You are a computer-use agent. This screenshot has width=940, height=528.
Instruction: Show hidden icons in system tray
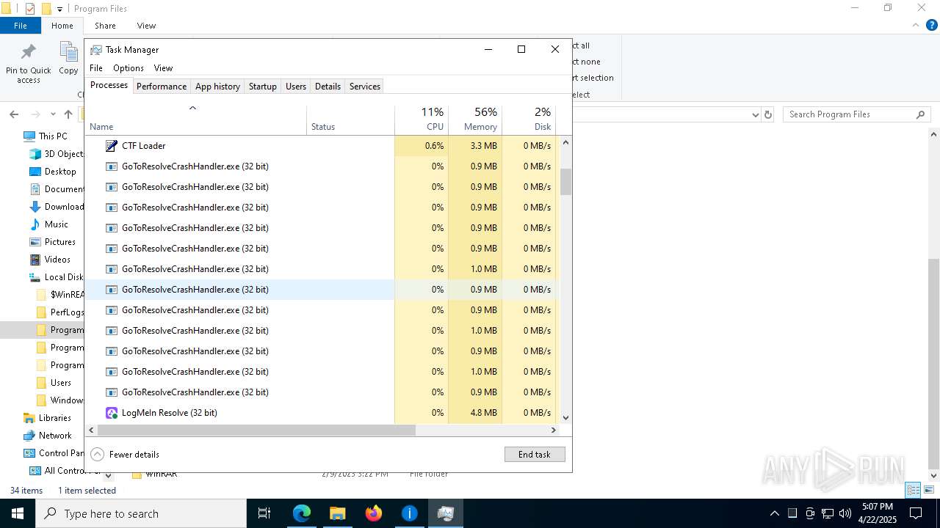(x=774, y=513)
